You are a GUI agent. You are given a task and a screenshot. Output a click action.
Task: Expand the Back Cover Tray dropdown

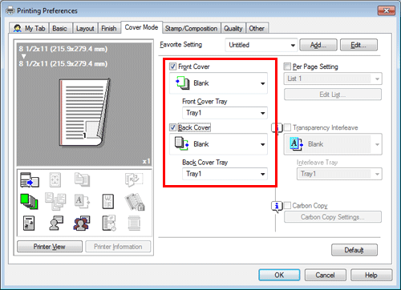pyautogui.click(x=225, y=174)
